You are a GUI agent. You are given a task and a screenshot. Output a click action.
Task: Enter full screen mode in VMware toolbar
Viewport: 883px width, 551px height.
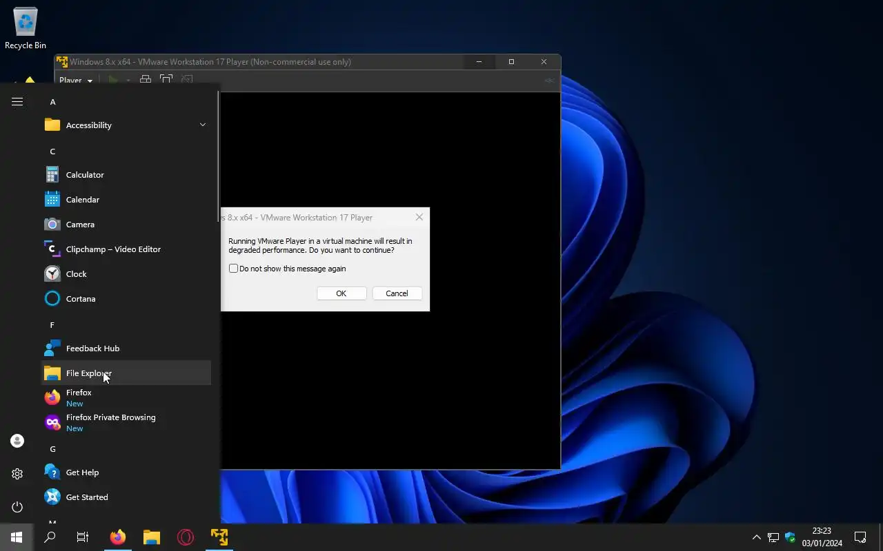[x=166, y=80]
